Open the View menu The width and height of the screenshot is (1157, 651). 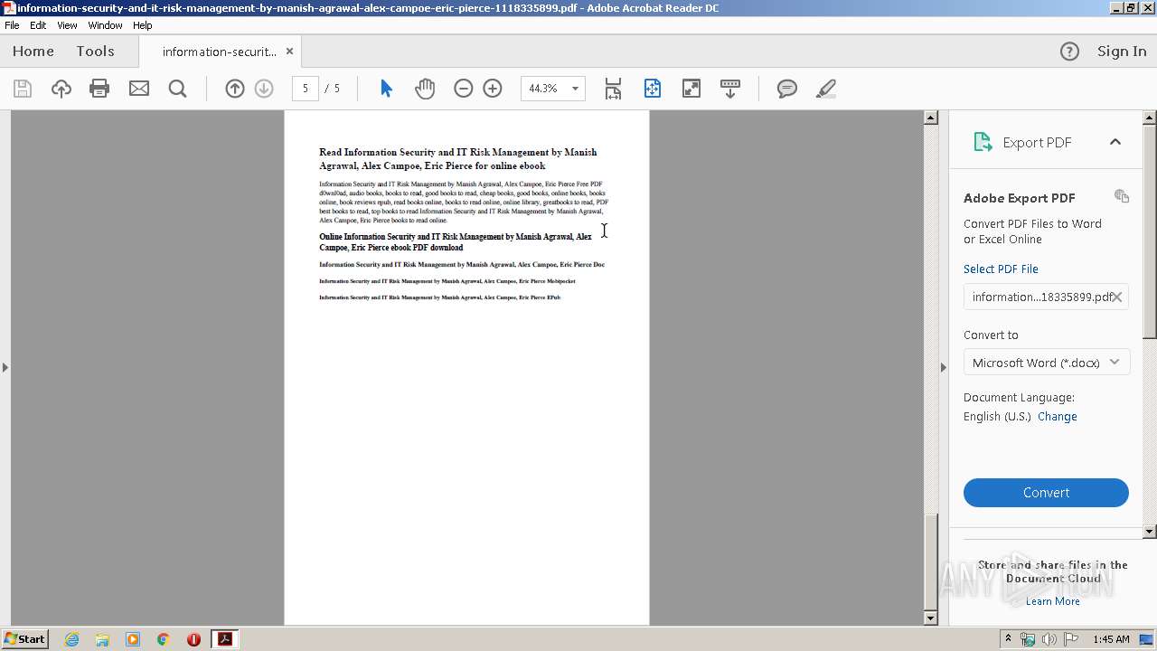pyautogui.click(x=67, y=25)
